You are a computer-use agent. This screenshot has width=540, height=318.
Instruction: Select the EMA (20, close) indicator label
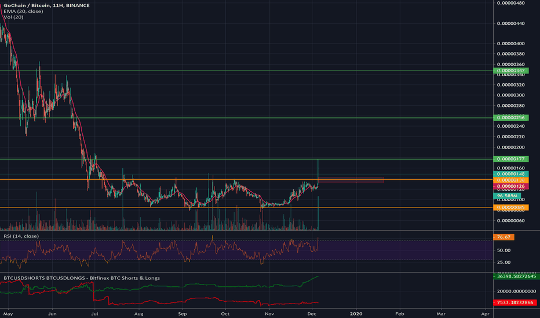pos(23,11)
